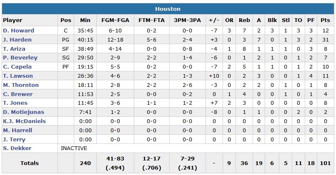Click the J. Harden player link
The width and height of the screenshot is (336, 175).
point(17,40)
